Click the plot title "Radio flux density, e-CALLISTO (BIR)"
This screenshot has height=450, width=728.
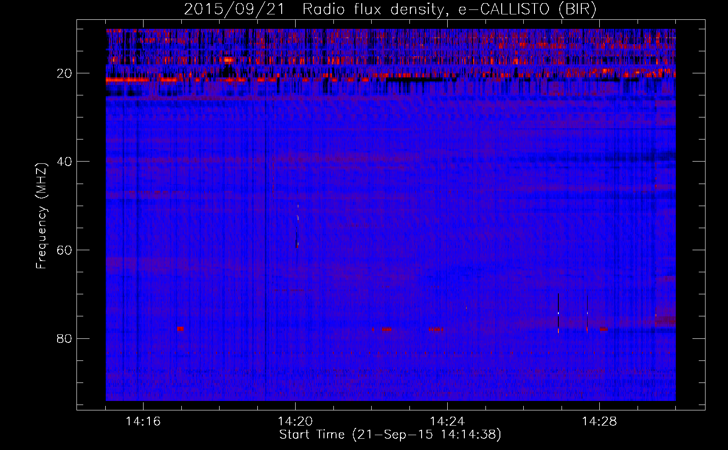[x=449, y=9]
